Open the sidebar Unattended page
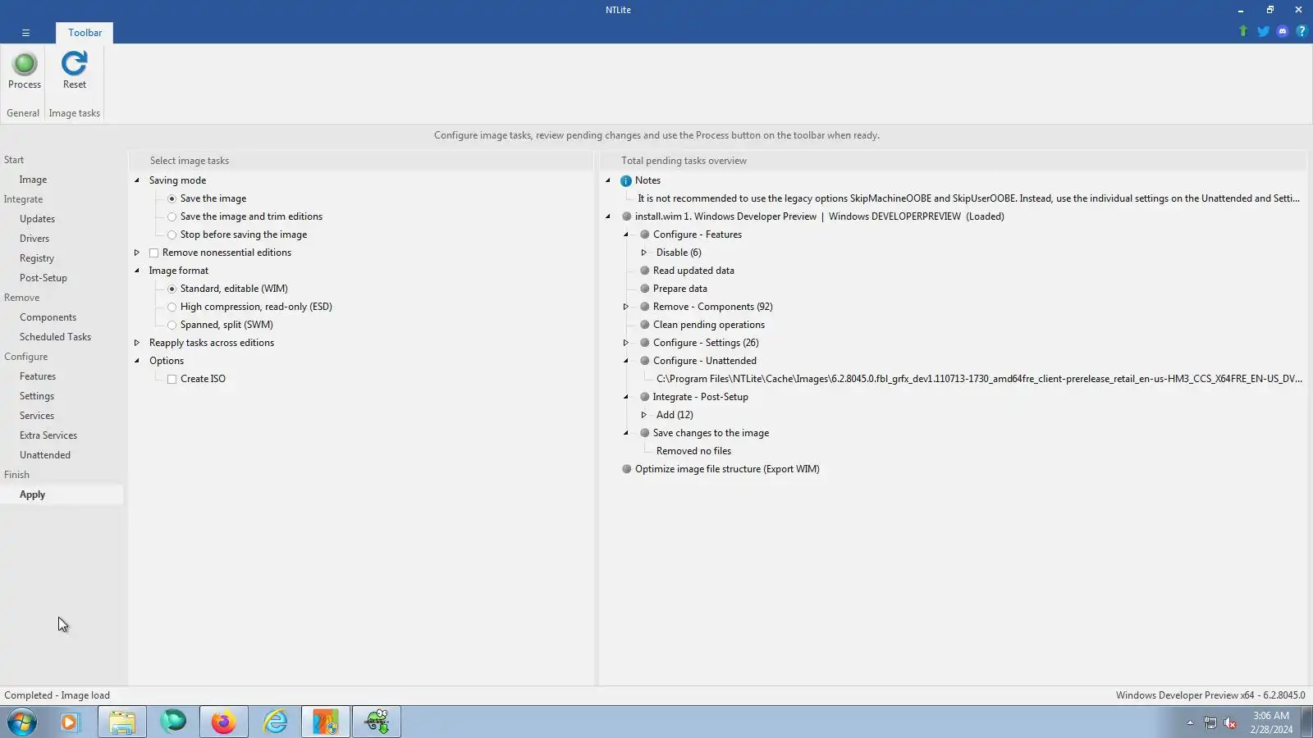 45,455
